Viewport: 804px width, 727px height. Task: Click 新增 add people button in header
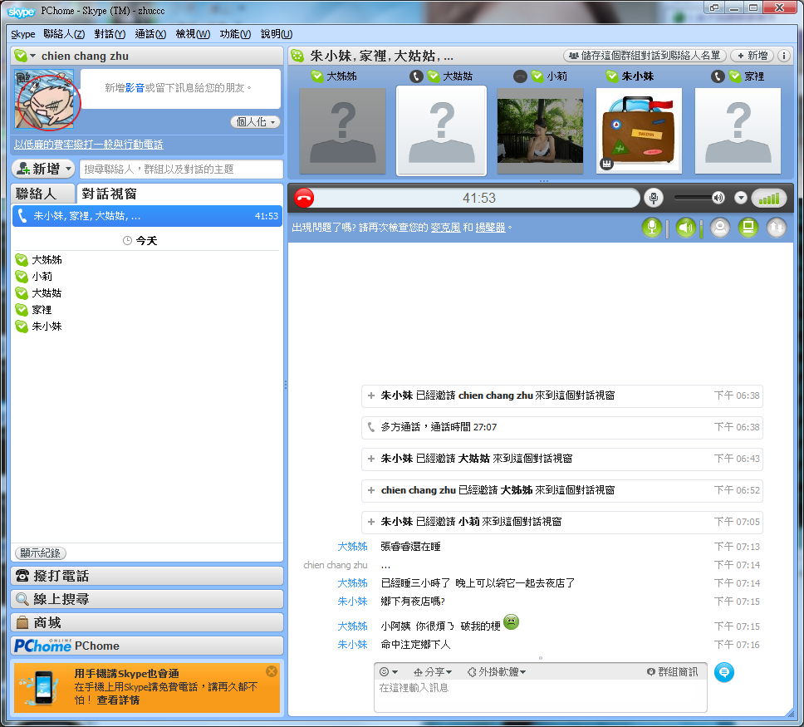[x=753, y=56]
